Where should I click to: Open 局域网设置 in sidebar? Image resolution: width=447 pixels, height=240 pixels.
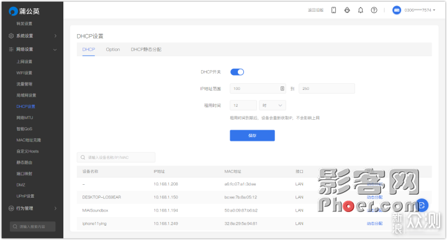26,96
